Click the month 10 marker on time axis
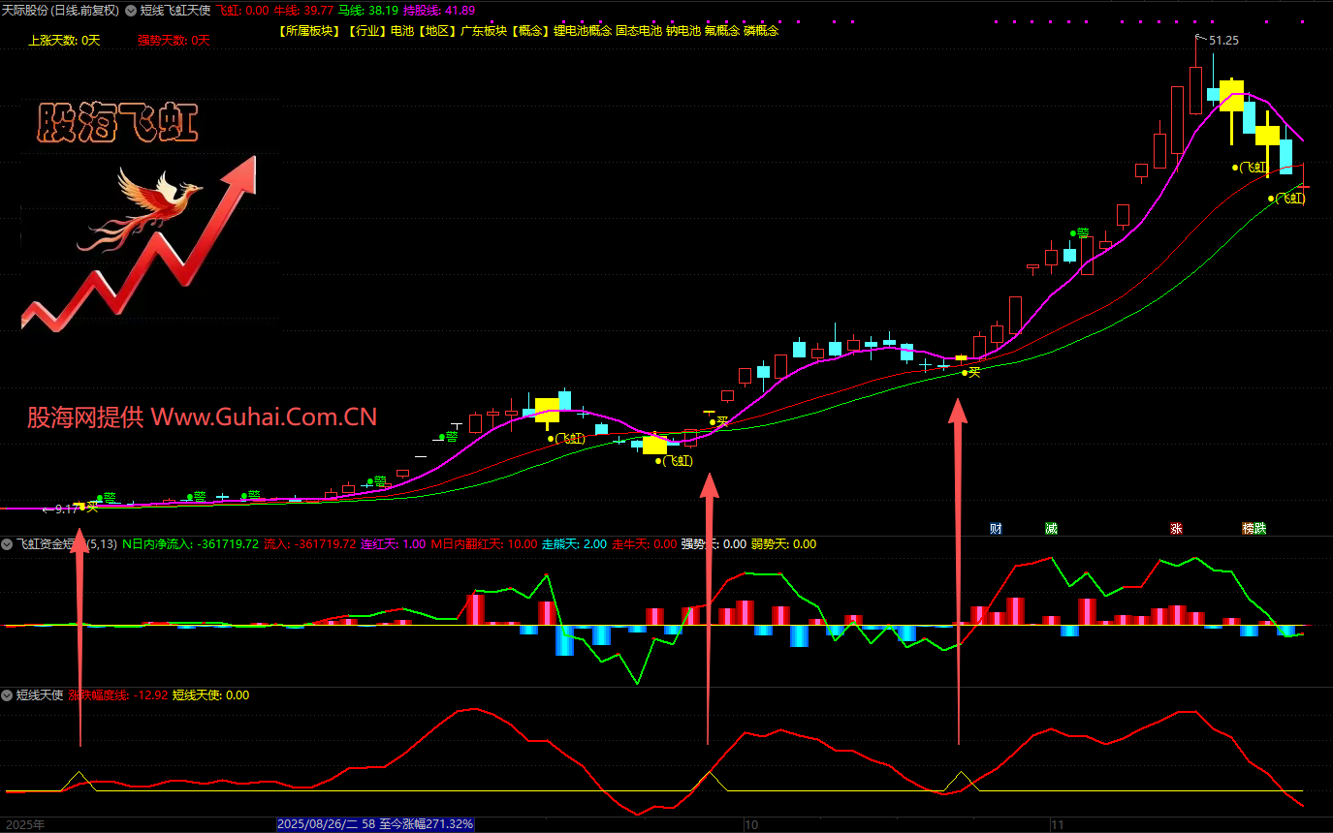The width and height of the screenshot is (1333, 833). click(x=750, y=824)
